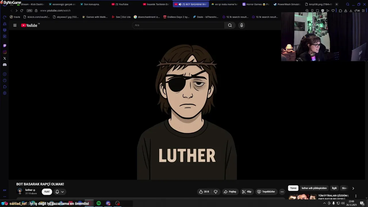Show more filter chips with right chevron
The height and width of the screenshot is (207, 368).
click(x=353, y=188)
